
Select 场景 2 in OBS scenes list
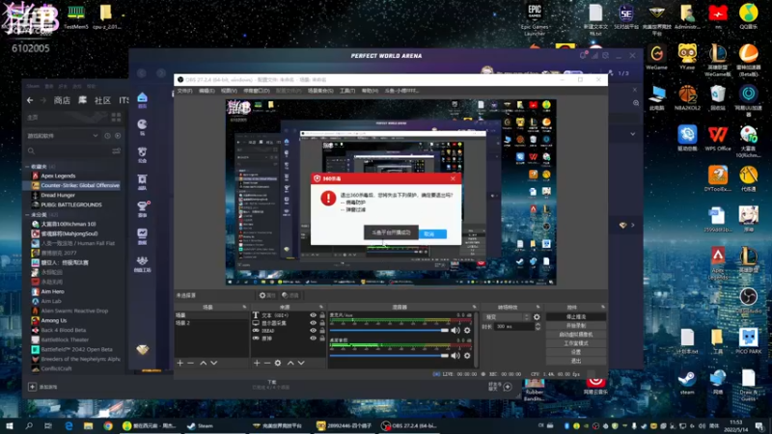[x=182, y=323]
